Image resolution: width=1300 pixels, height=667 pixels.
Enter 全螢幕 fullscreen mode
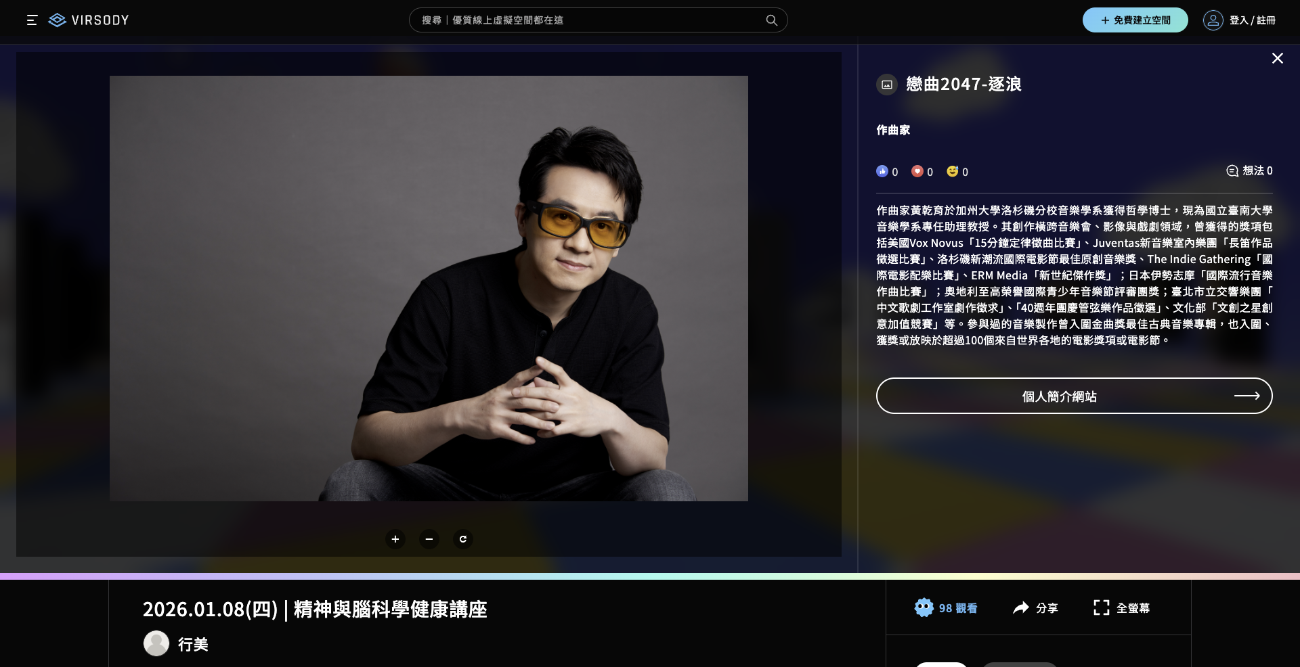1121,608
